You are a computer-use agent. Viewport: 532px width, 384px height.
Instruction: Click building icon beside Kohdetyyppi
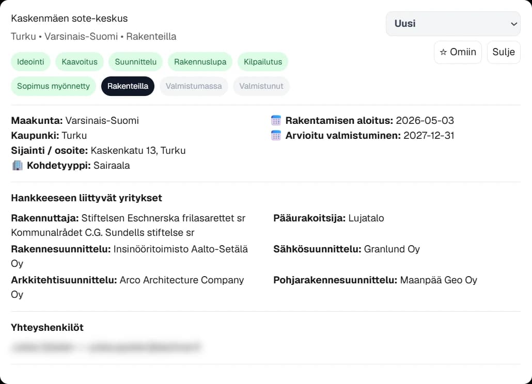18,165
